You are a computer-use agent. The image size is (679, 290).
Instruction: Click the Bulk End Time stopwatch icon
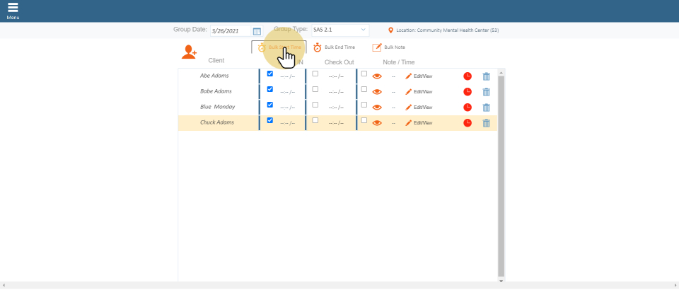[318, 47]
